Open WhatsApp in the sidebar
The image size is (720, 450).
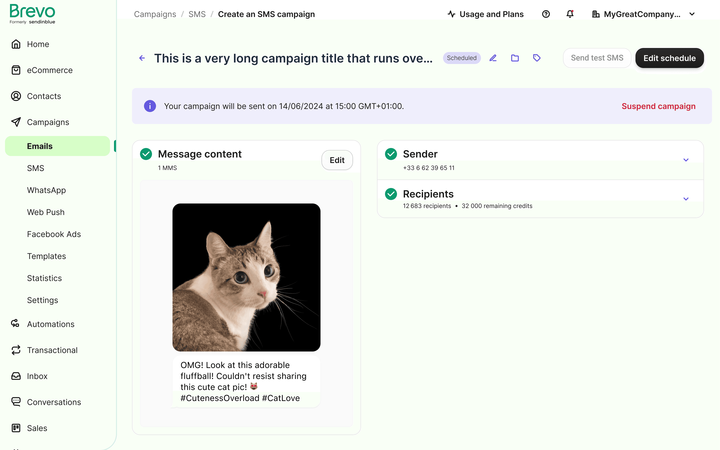click(x=46, y=190)
